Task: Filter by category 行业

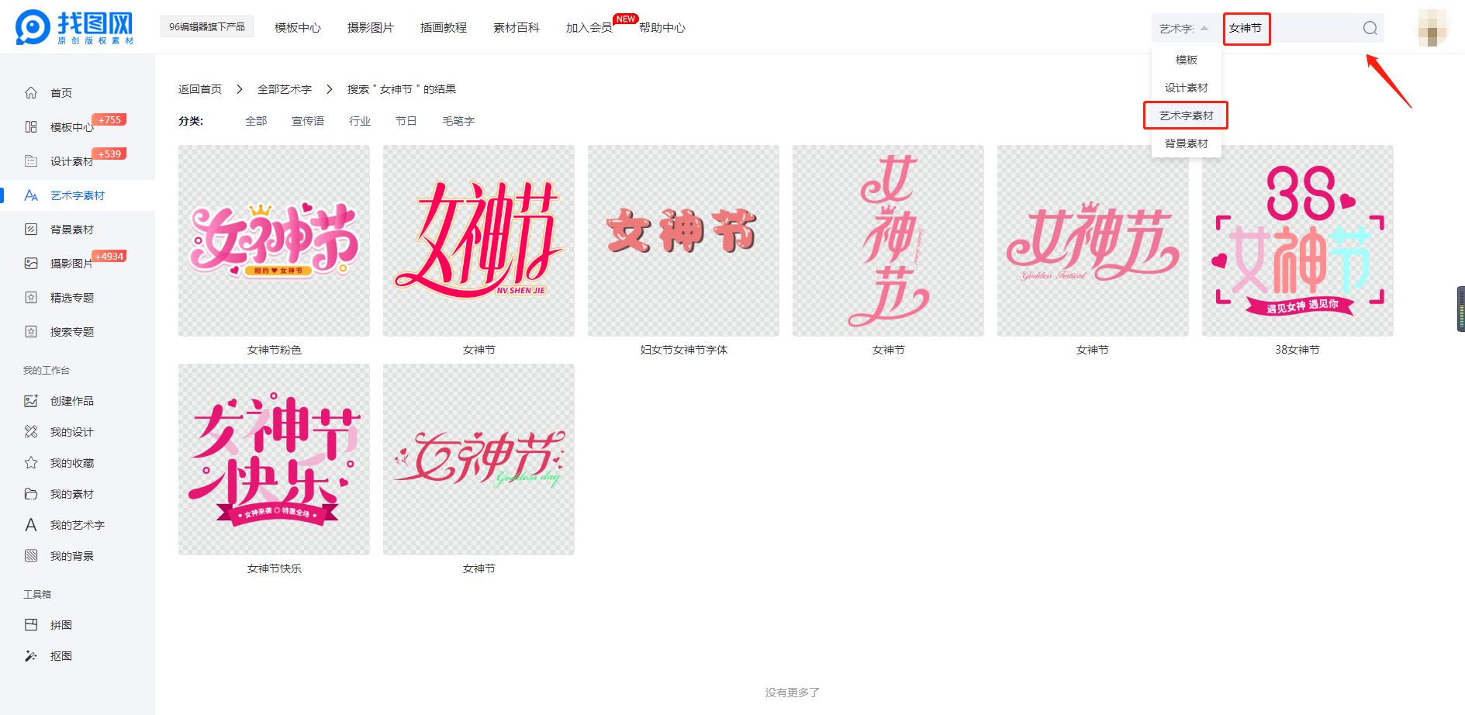Action: (360, 121)
